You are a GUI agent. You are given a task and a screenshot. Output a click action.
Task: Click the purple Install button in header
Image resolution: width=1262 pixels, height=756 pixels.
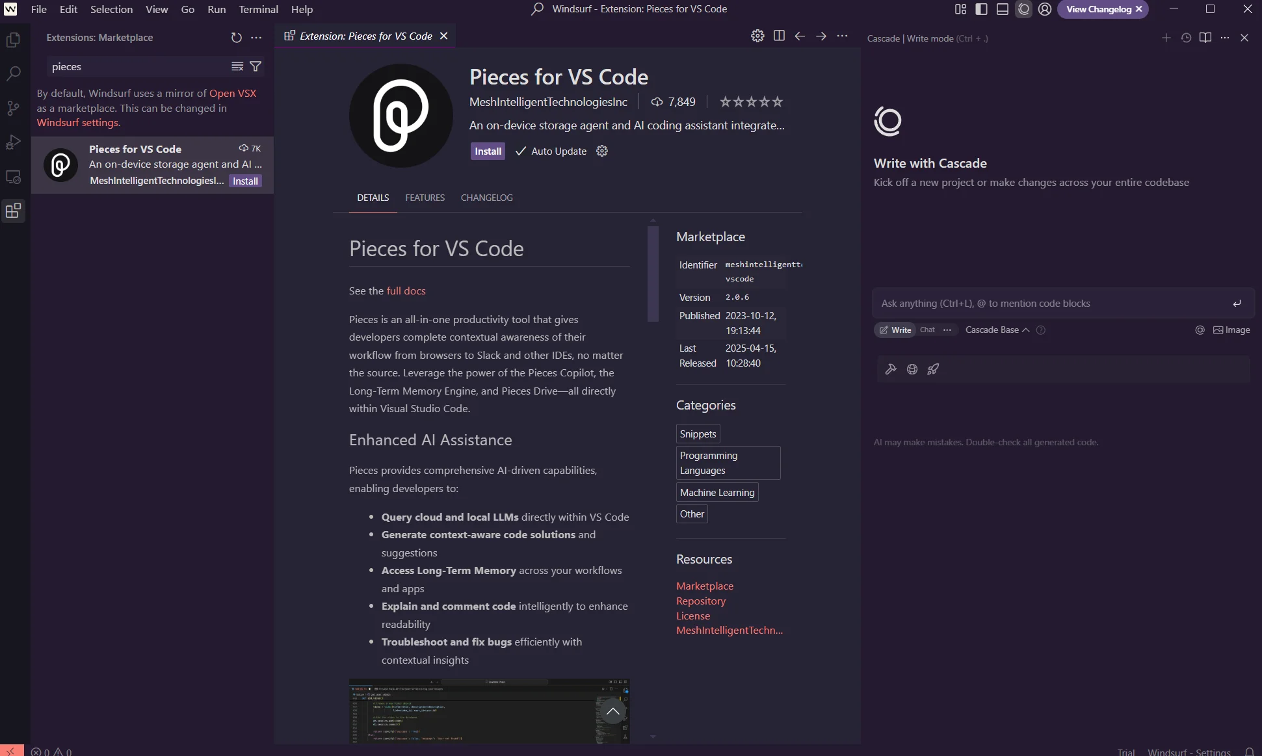(488, 151)
